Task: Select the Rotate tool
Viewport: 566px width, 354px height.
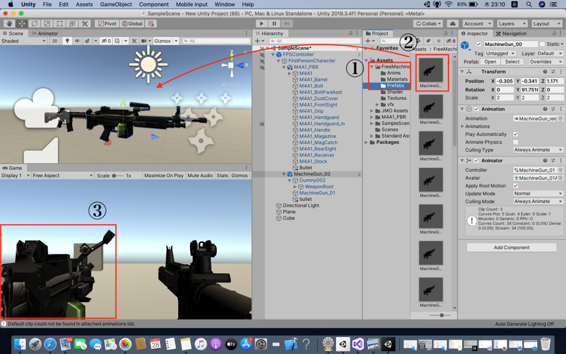Action: (x=35, y=24)
